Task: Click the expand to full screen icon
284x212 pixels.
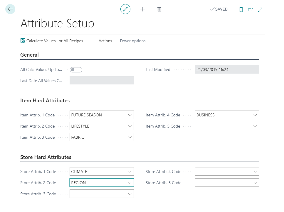Action: tap(260, 10)
